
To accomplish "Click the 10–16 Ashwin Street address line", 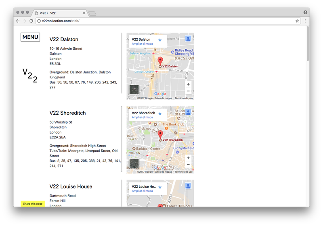I will 66,48.
